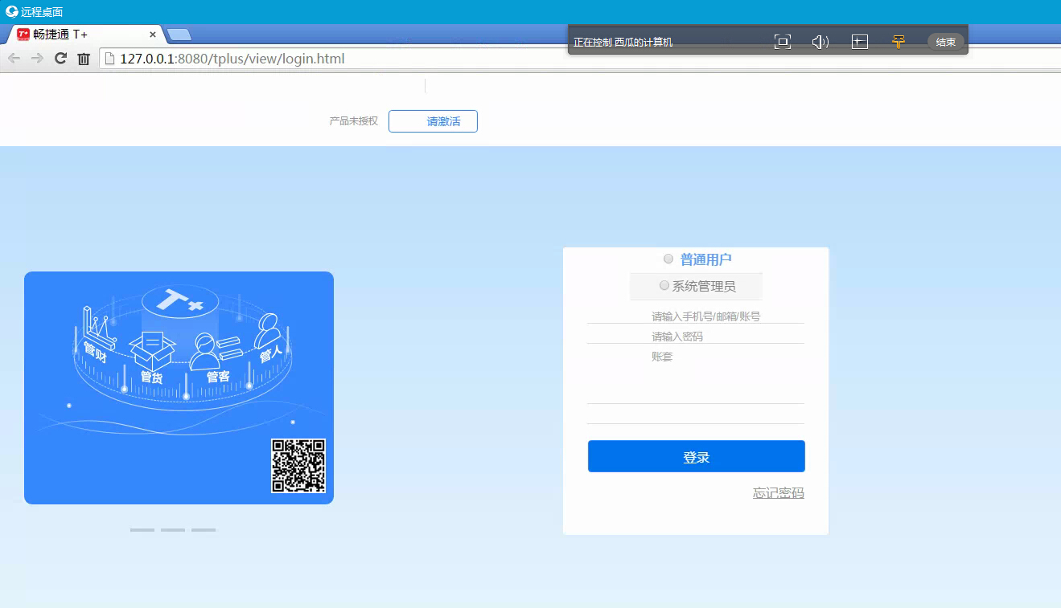Click the 远程桌面 app icon in title bar
This screenshot has width=1061, height=608.
[x=11, y=11]
